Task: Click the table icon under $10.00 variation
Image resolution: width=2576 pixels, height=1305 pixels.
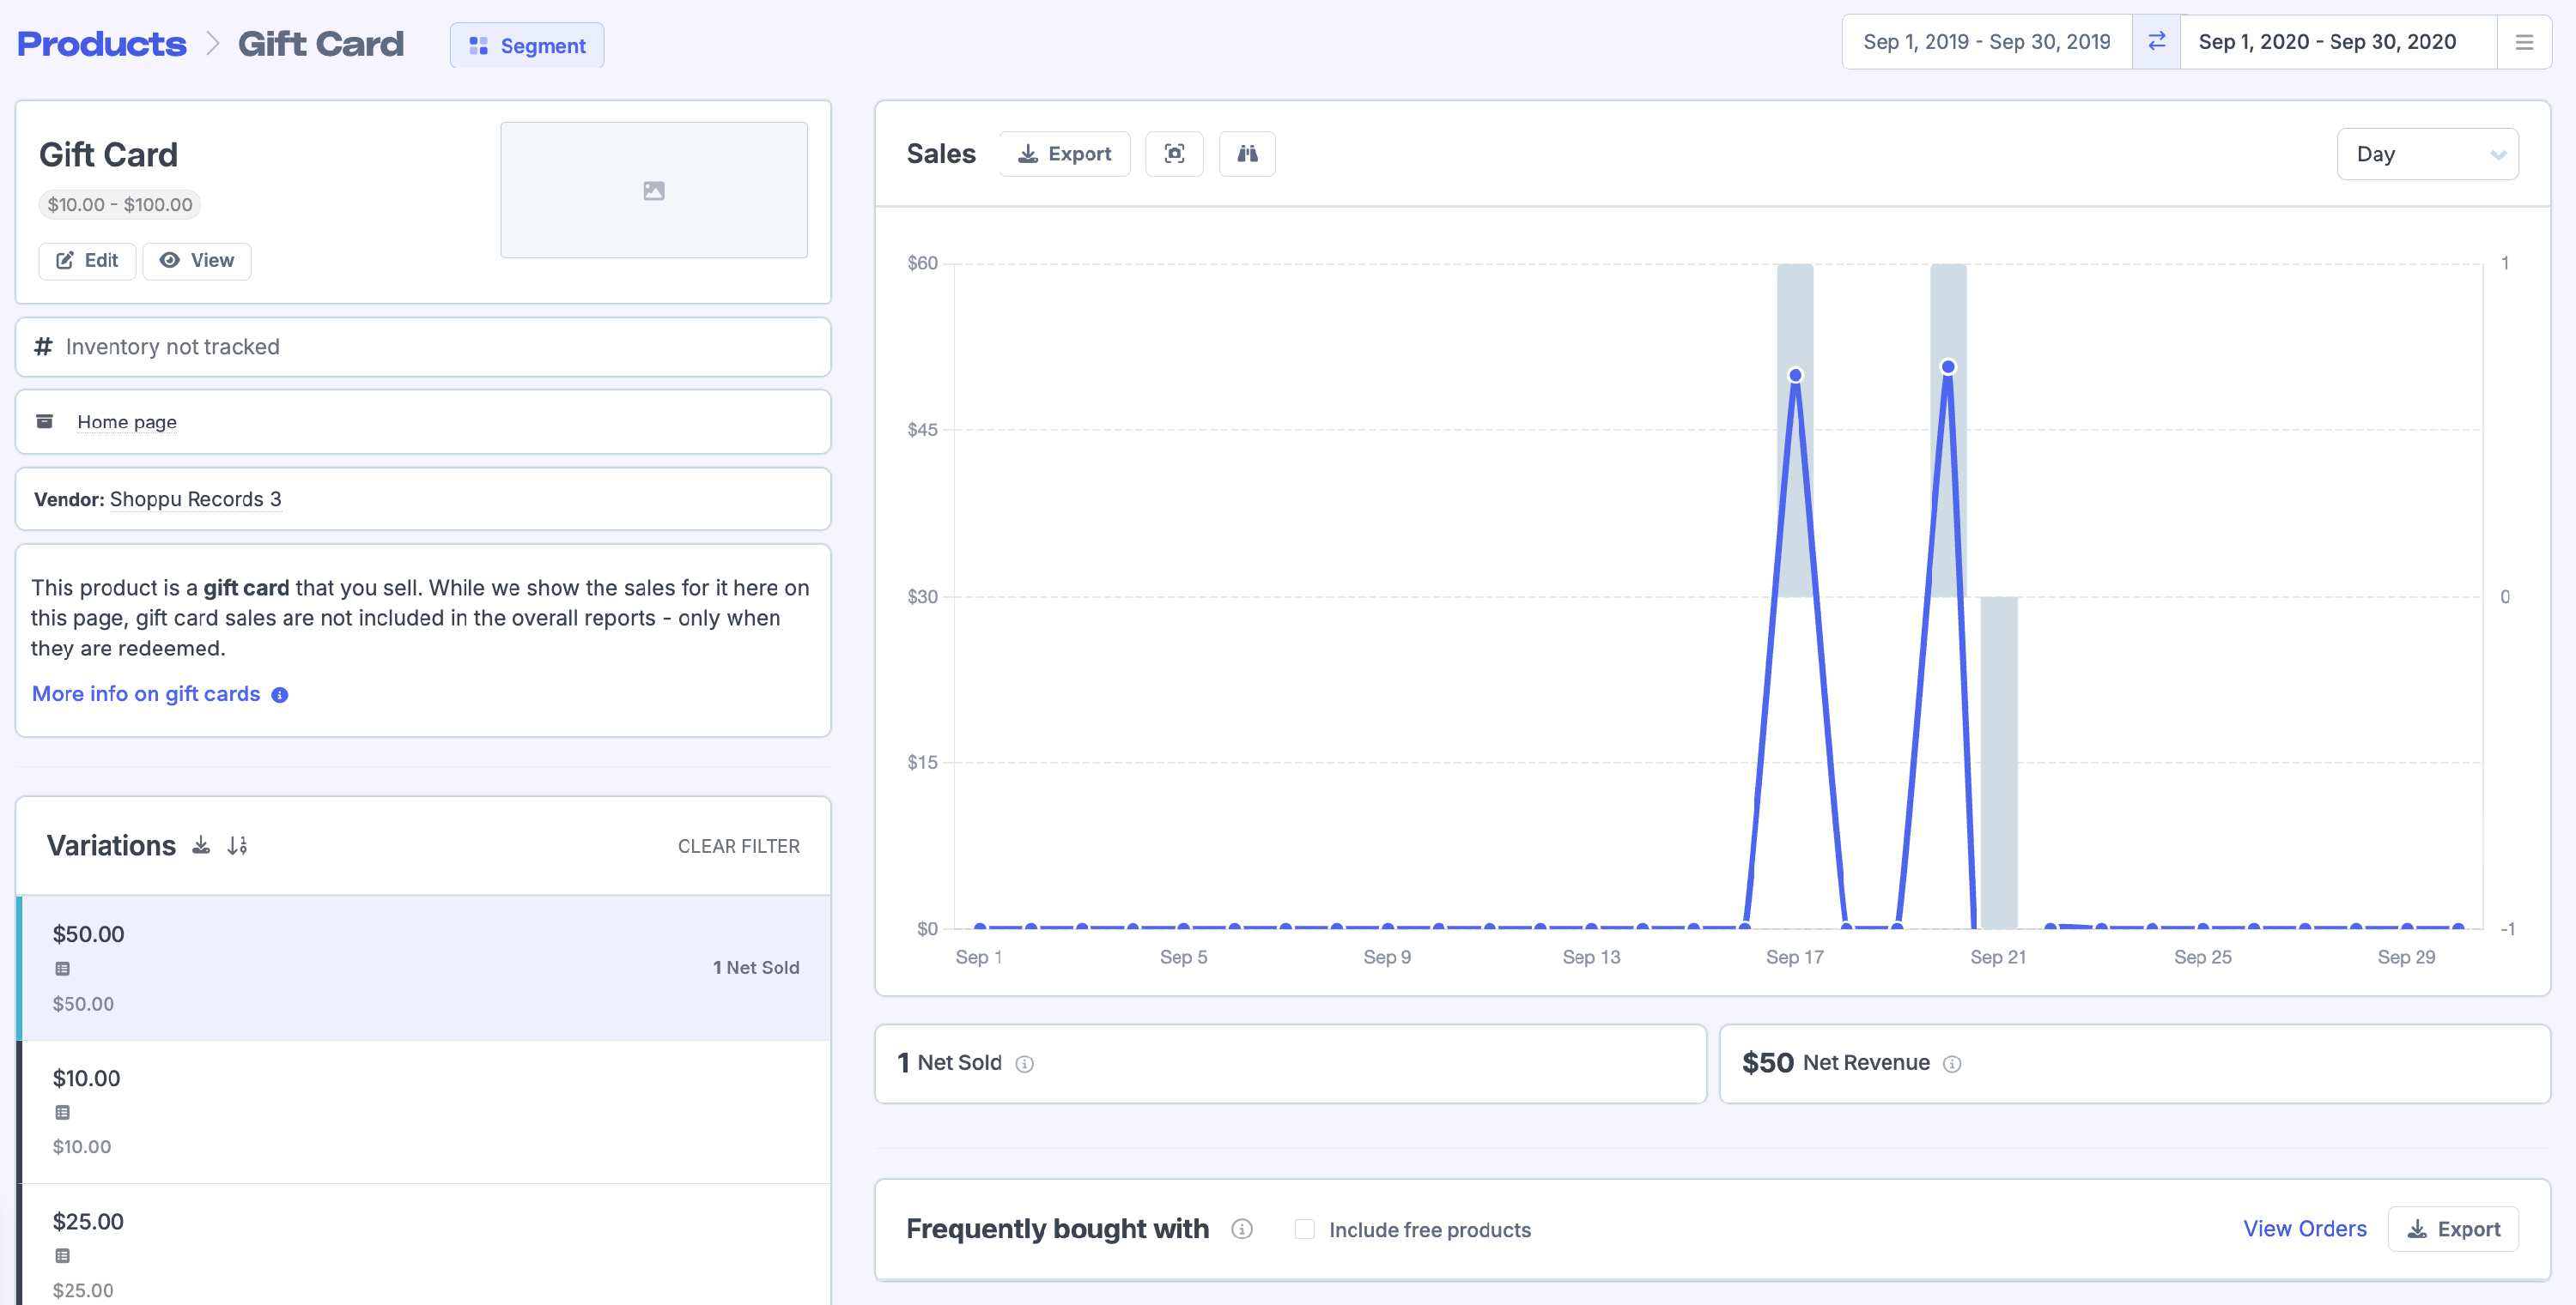Action: 62,1112
